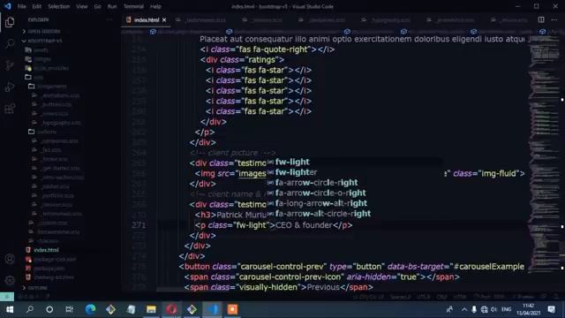Show hidden system tray icons
The image size is (565, 318).
click(464, 309)
